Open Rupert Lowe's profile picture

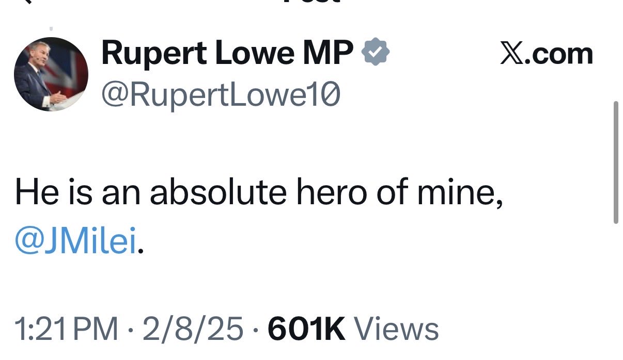click(x=51, y=74)
